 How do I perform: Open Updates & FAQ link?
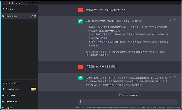pyautogui.click(x=19, y=102)
